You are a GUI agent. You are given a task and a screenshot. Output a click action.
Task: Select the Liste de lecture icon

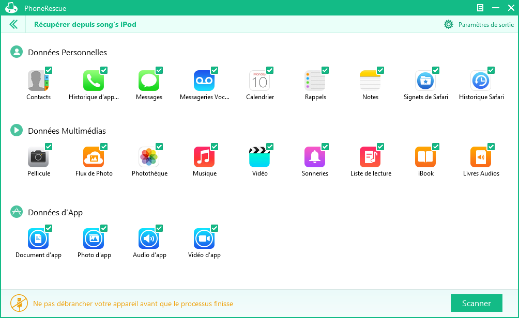[x=370, y=157]
